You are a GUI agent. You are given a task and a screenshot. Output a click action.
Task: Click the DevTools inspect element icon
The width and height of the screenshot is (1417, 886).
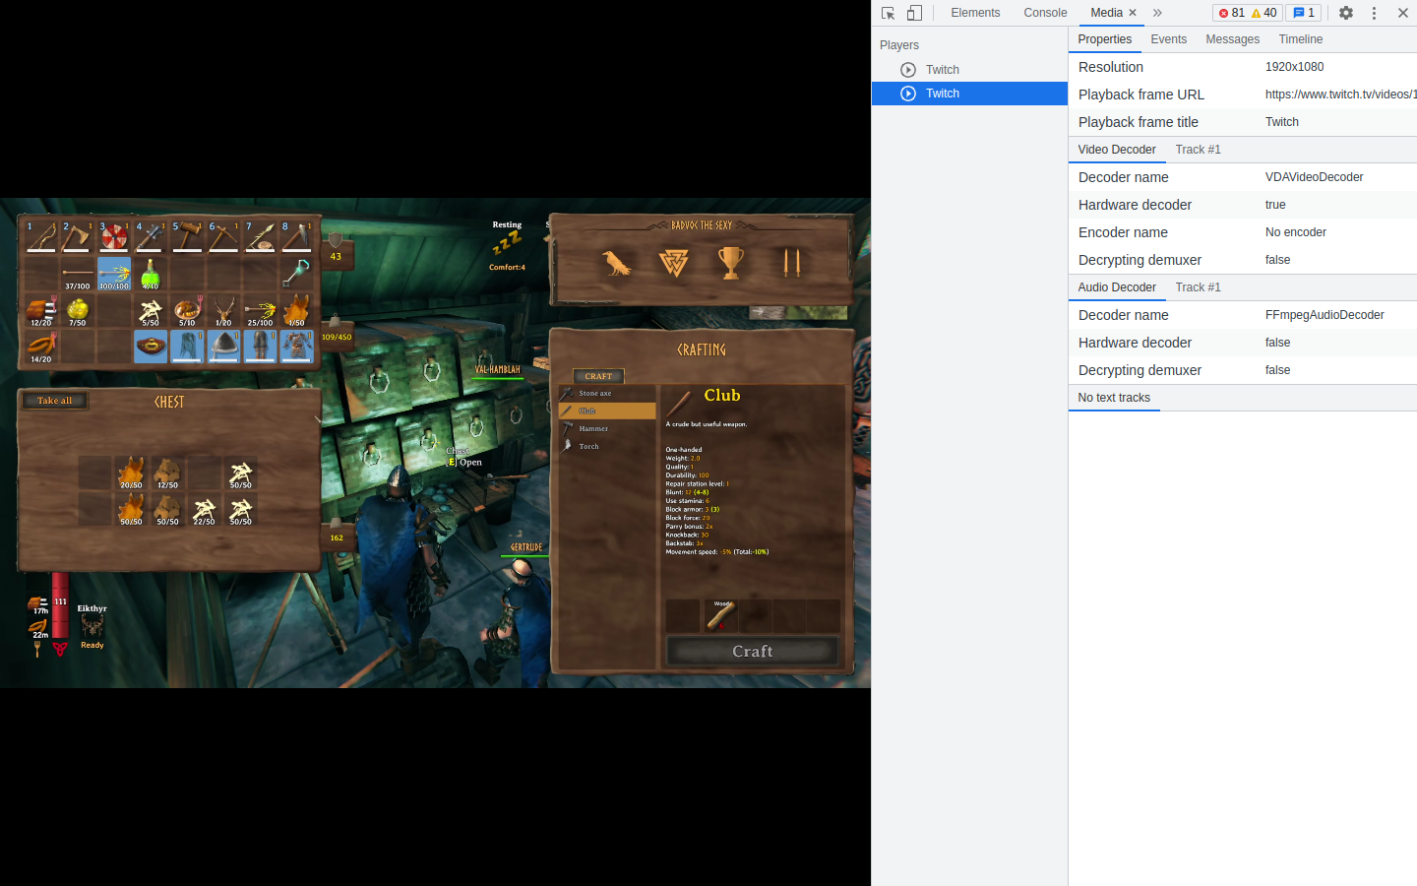click(x=889, y=13)
